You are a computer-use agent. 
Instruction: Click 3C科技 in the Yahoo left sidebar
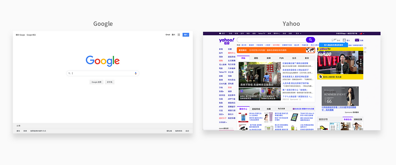[x=222, y=95]
